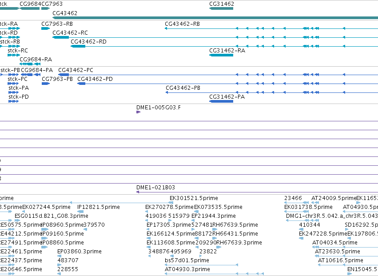Click the thick CG31462-RA transcript bar

(221, 55)
